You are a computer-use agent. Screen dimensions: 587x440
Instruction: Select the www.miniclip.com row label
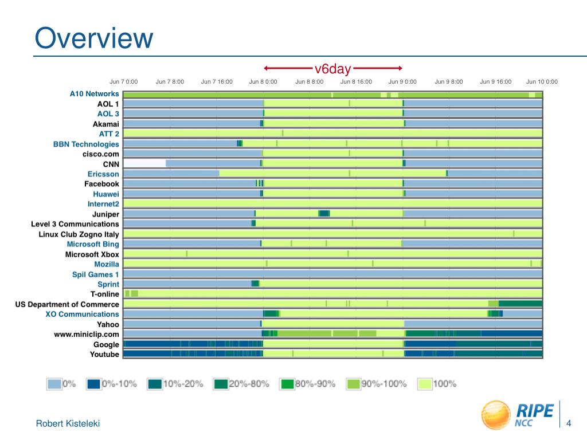point(87,335)
